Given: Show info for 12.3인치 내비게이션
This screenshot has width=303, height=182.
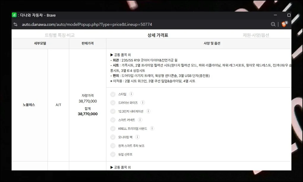Looking at the screenshot, I should (148, 111).
